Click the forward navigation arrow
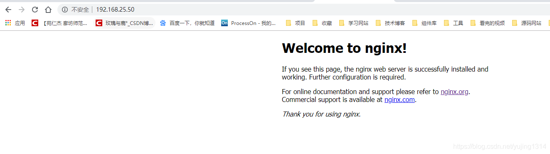Viewport: 550px width, 154px height. pos(22,10)
